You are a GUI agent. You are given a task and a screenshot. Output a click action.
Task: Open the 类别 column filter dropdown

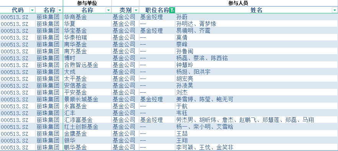[136, 10]
